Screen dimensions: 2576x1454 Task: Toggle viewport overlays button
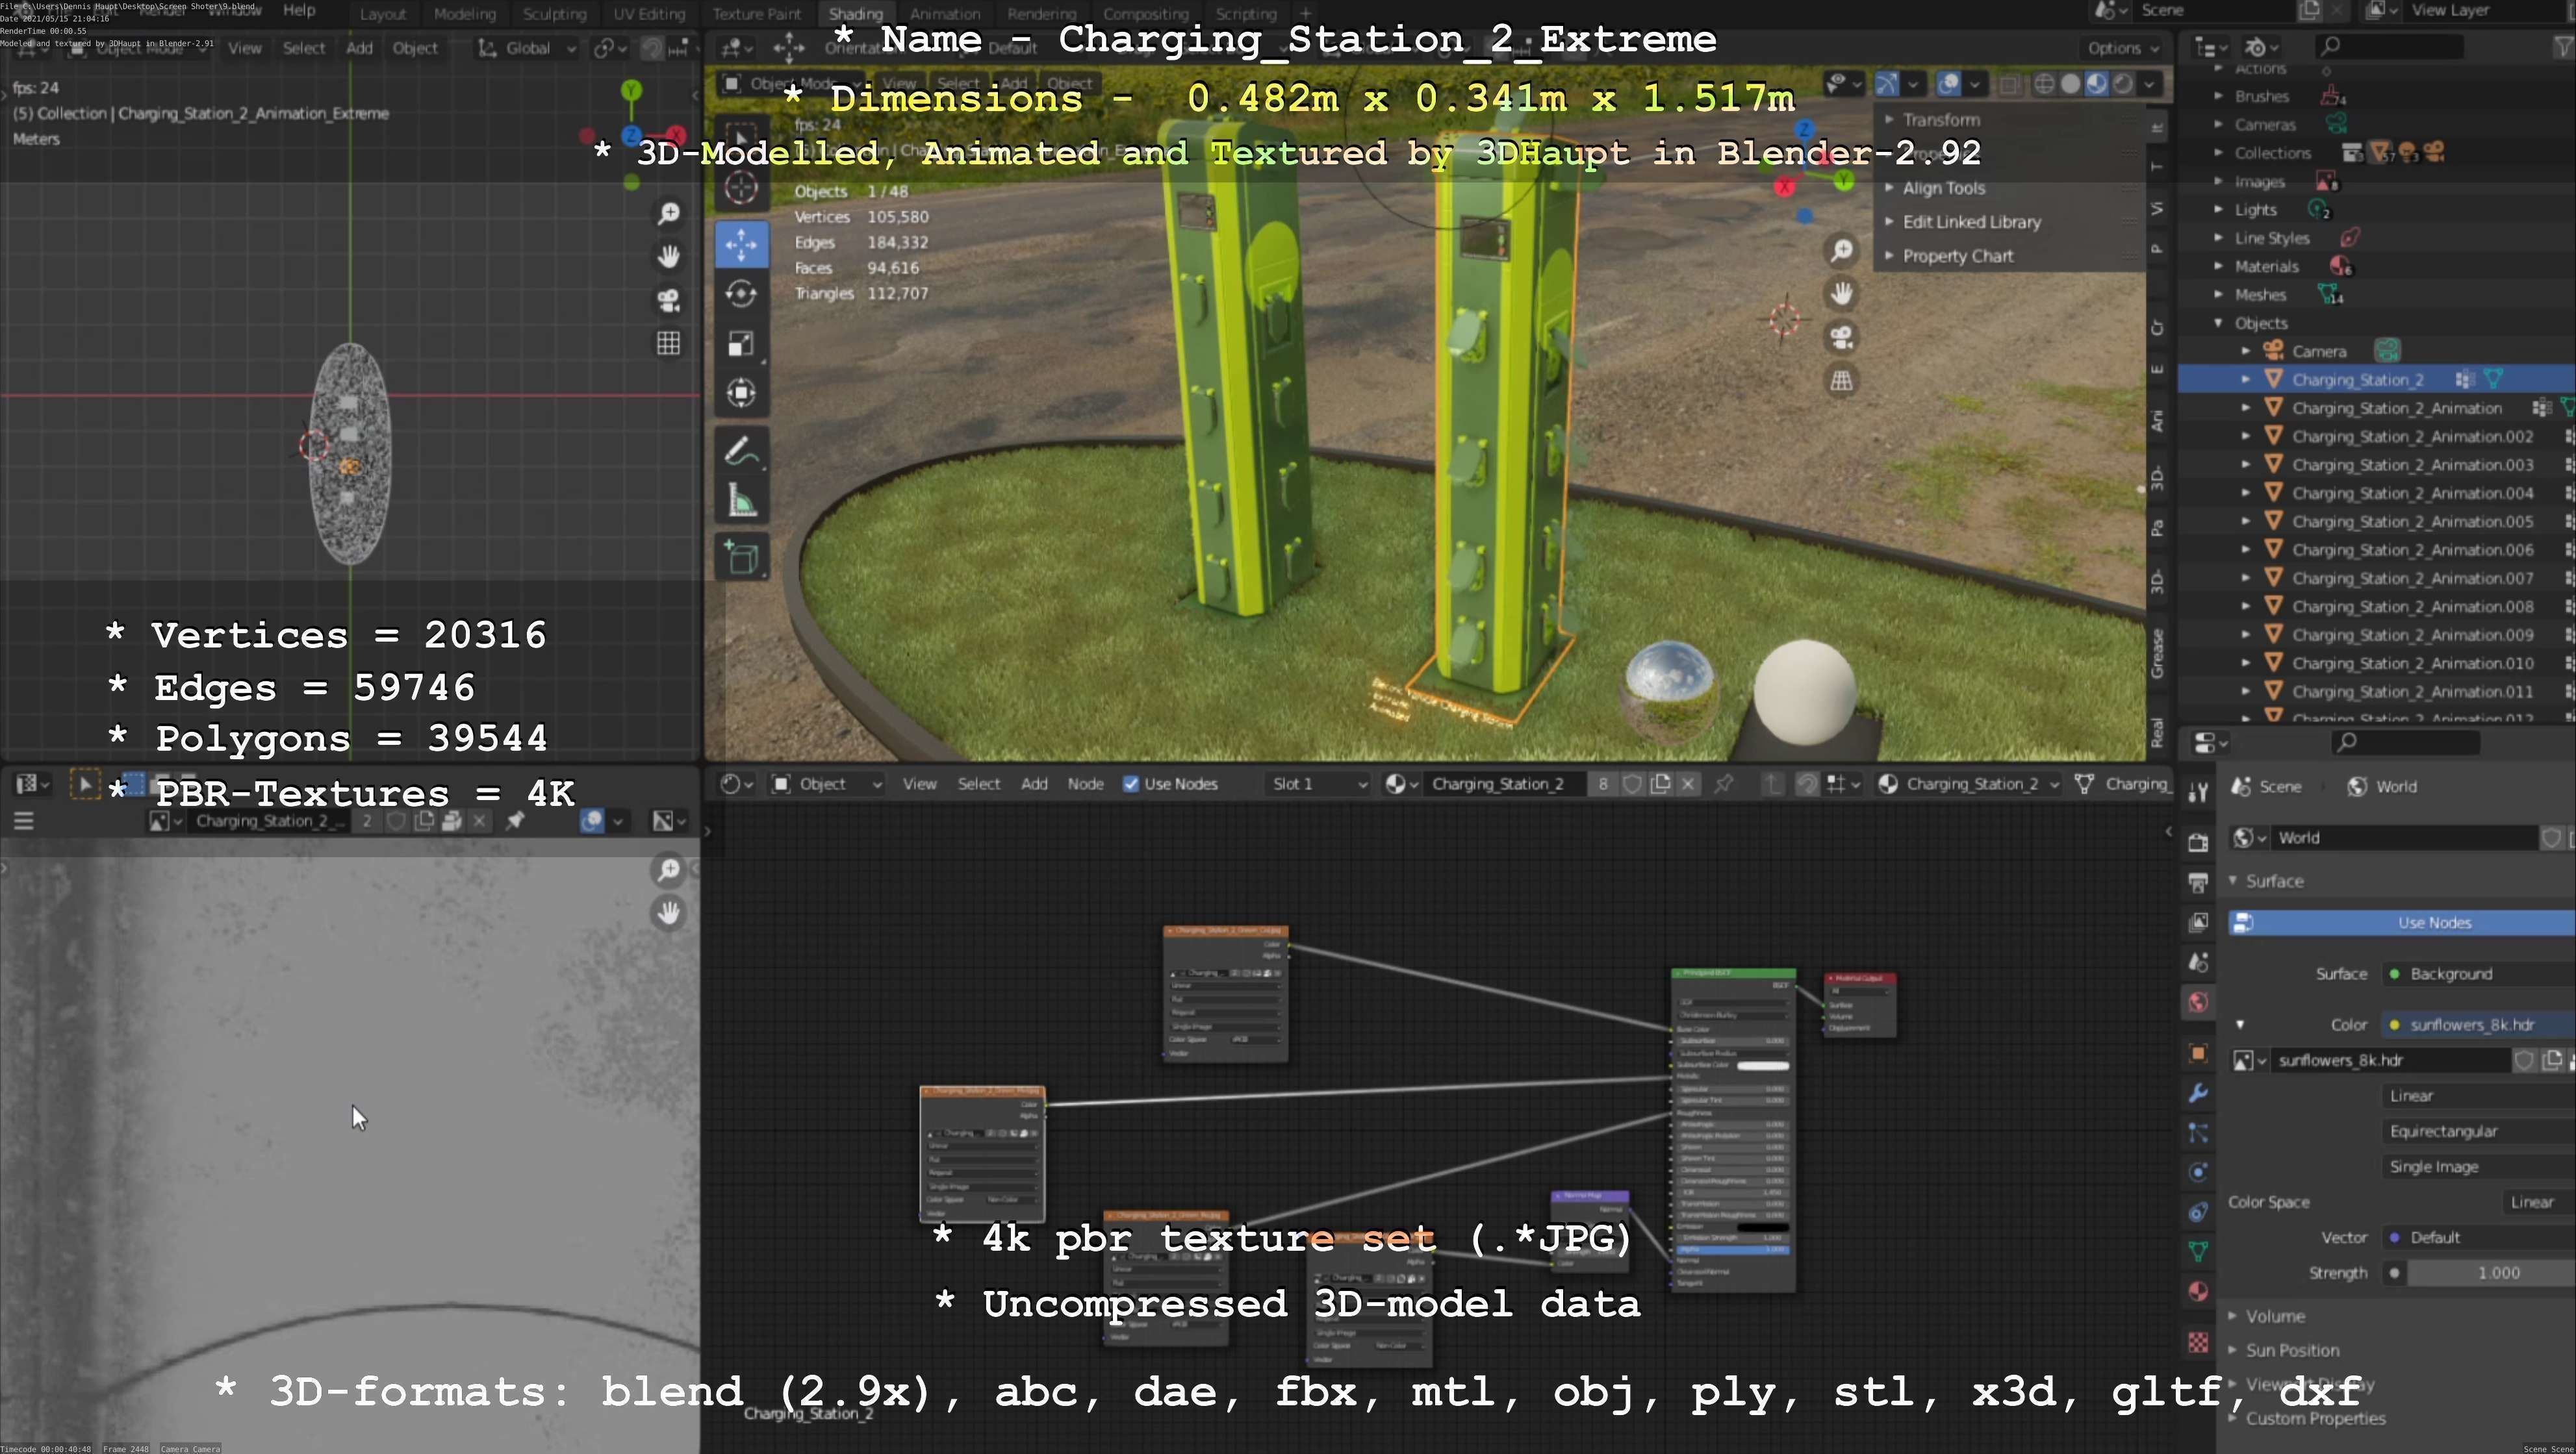click(1948, 84)
